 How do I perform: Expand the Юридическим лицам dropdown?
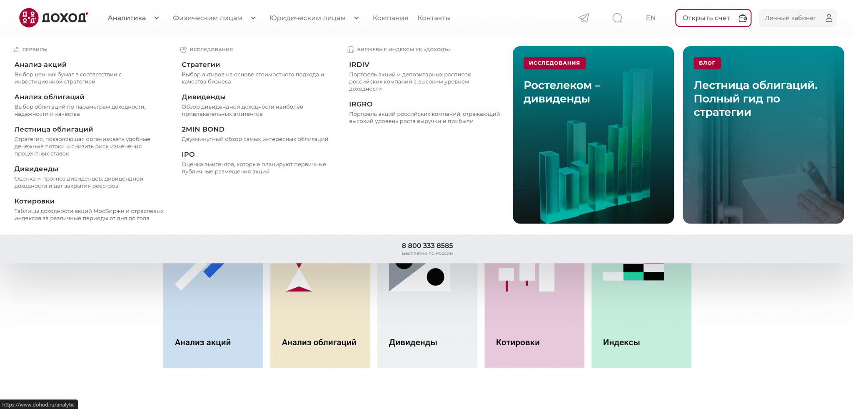(x=356, y=18)
